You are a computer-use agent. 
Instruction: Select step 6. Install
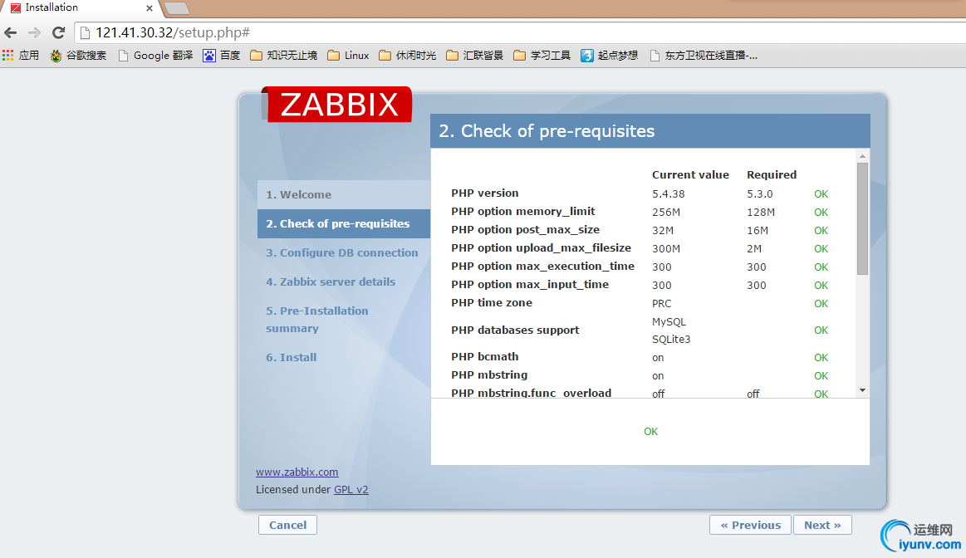pos(292,357)
